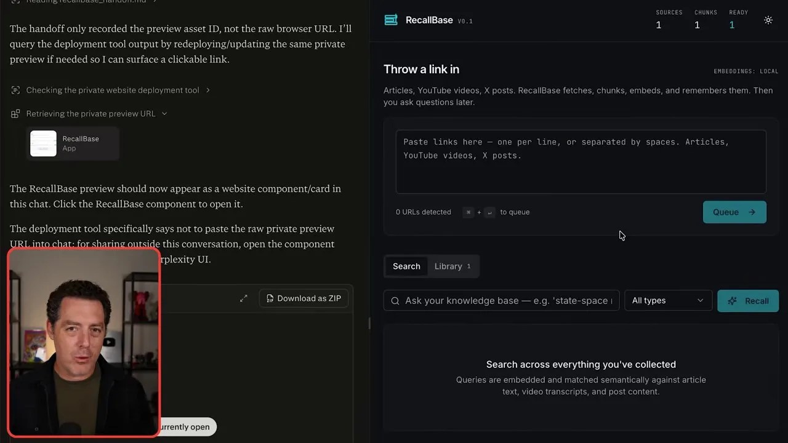
Task: Click the Queue button
Action: click(x=734, y=212)
